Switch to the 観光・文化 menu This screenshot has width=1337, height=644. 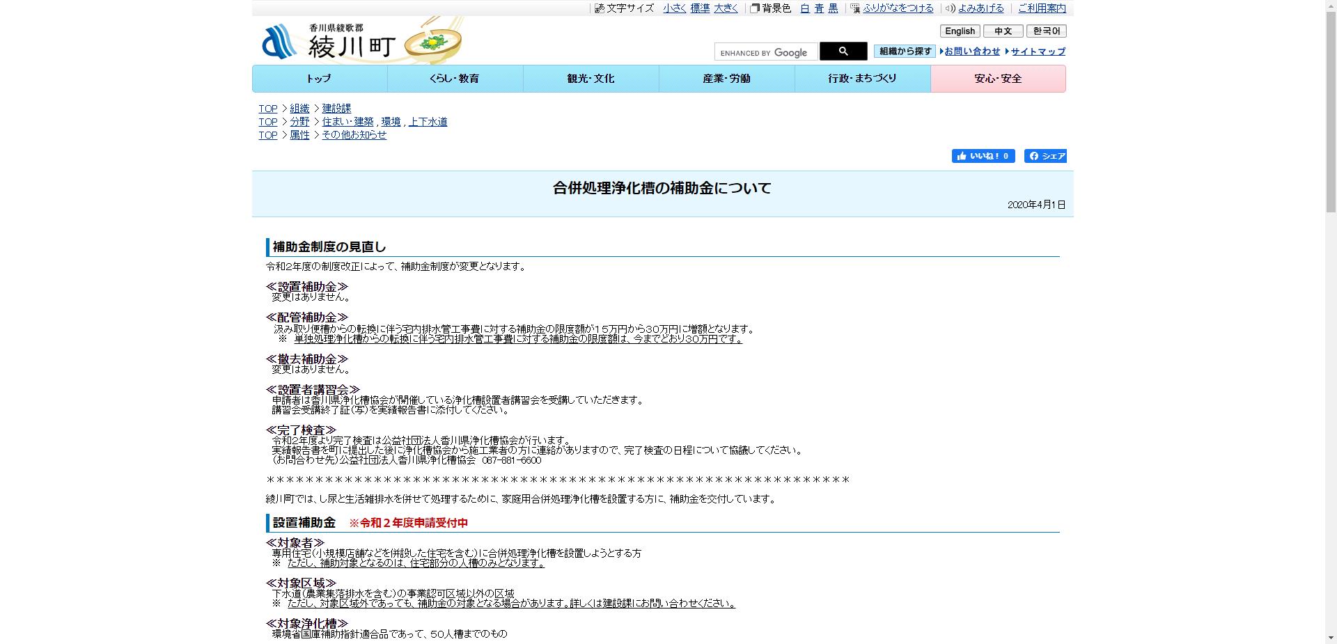pos(591,79)
